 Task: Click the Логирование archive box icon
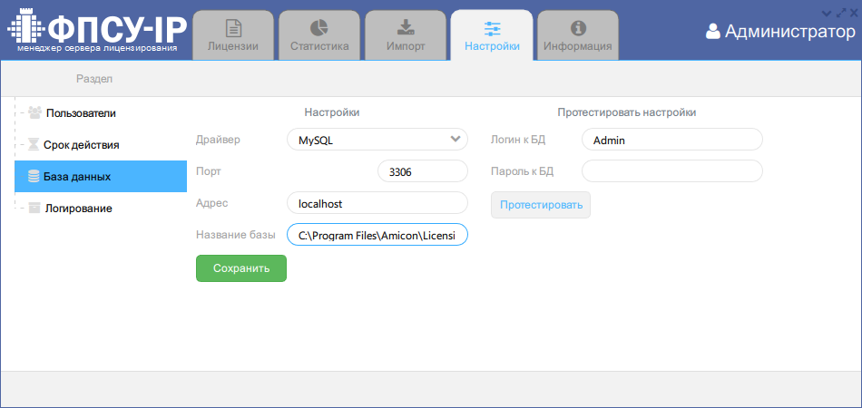point(34,208)
